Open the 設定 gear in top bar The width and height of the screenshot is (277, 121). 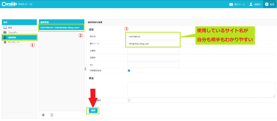(x=270, y=4)
